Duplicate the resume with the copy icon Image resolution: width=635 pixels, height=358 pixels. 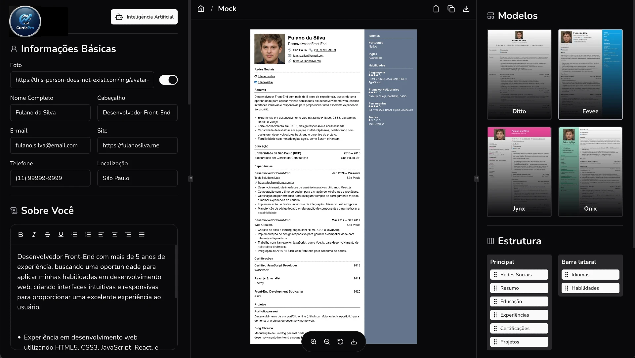click(x=451, y=9)
